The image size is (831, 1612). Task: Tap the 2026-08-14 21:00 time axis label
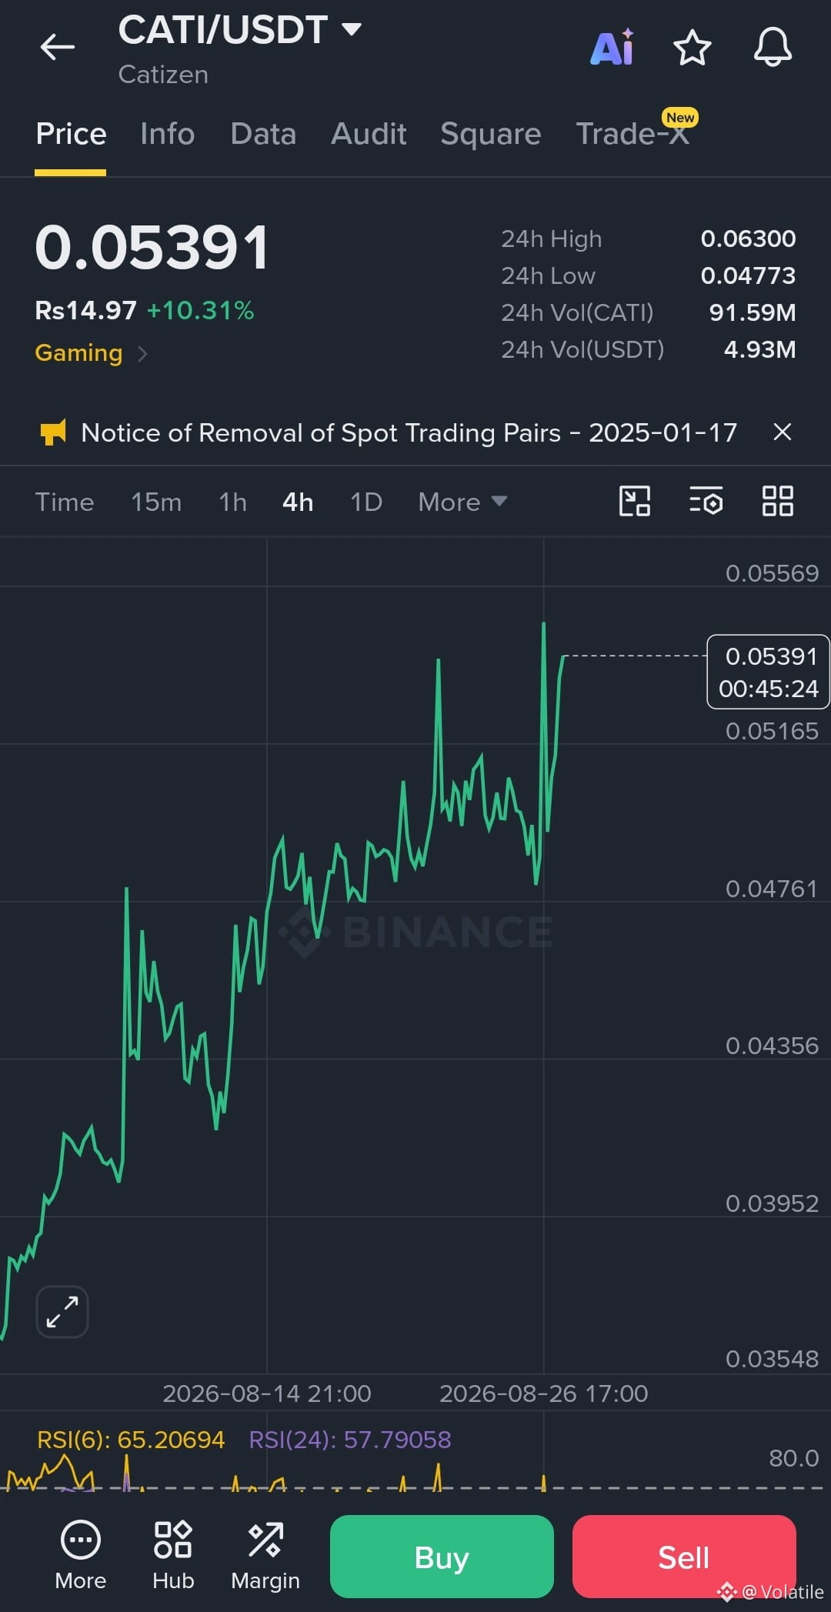pos(267,1393)
